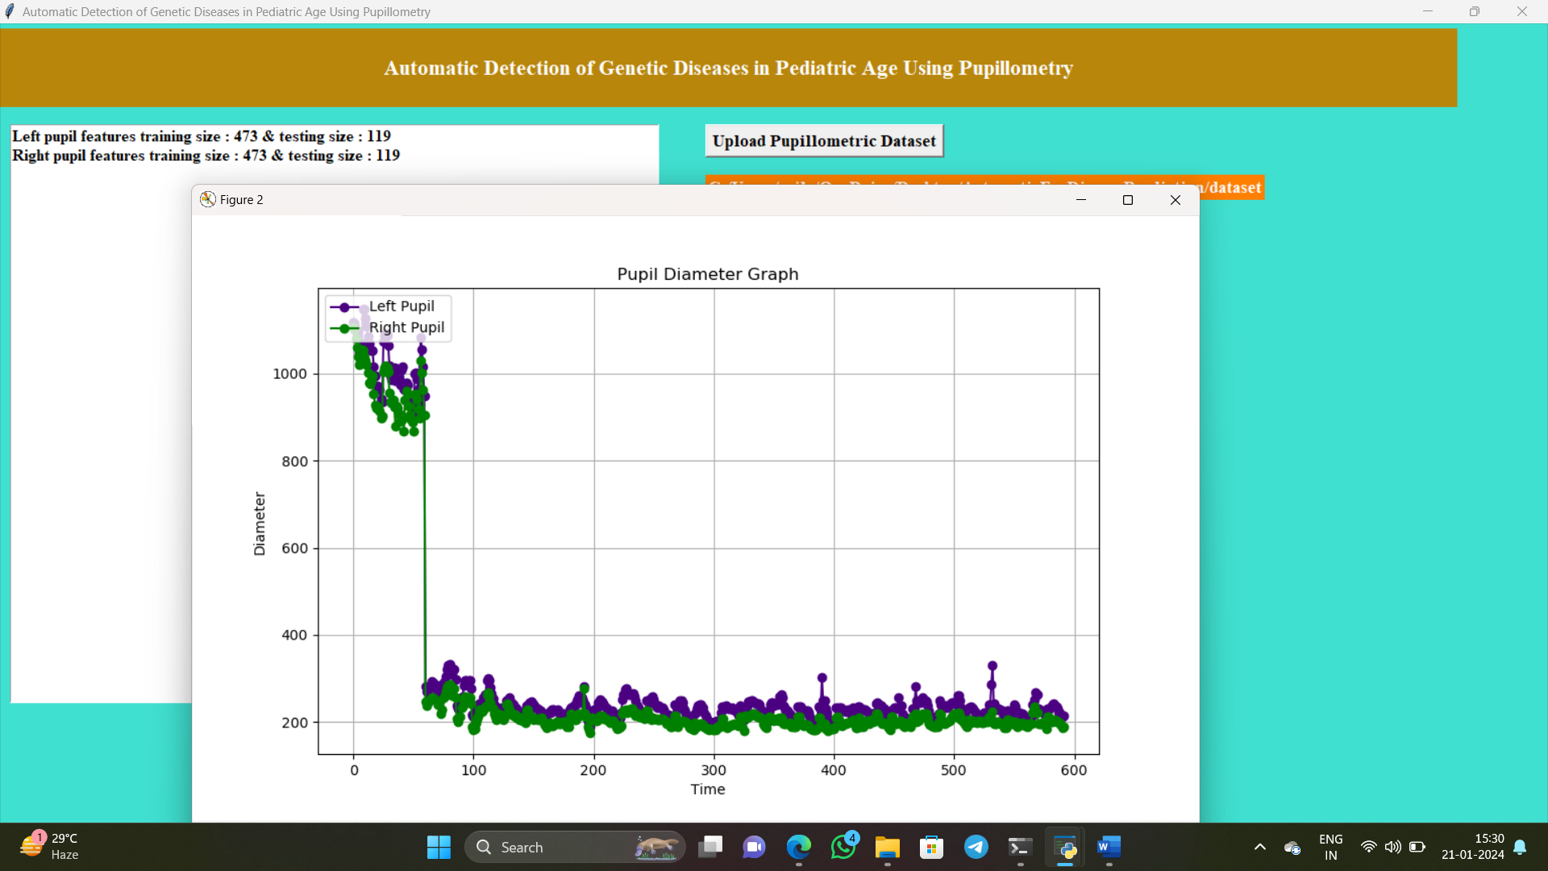Maximize the Figure 2 window
This screenshot has height=871, width=1548.
point(1128,200)
